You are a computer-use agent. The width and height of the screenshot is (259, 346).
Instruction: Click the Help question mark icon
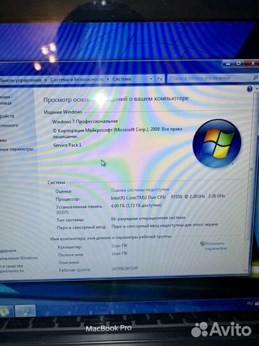click(x=249, y=89)
